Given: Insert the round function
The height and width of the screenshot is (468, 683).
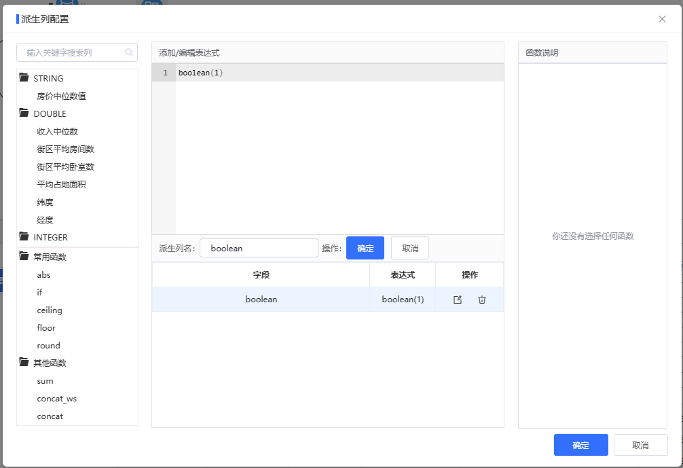Looking at the screenshot, I should tap(48, 346).
